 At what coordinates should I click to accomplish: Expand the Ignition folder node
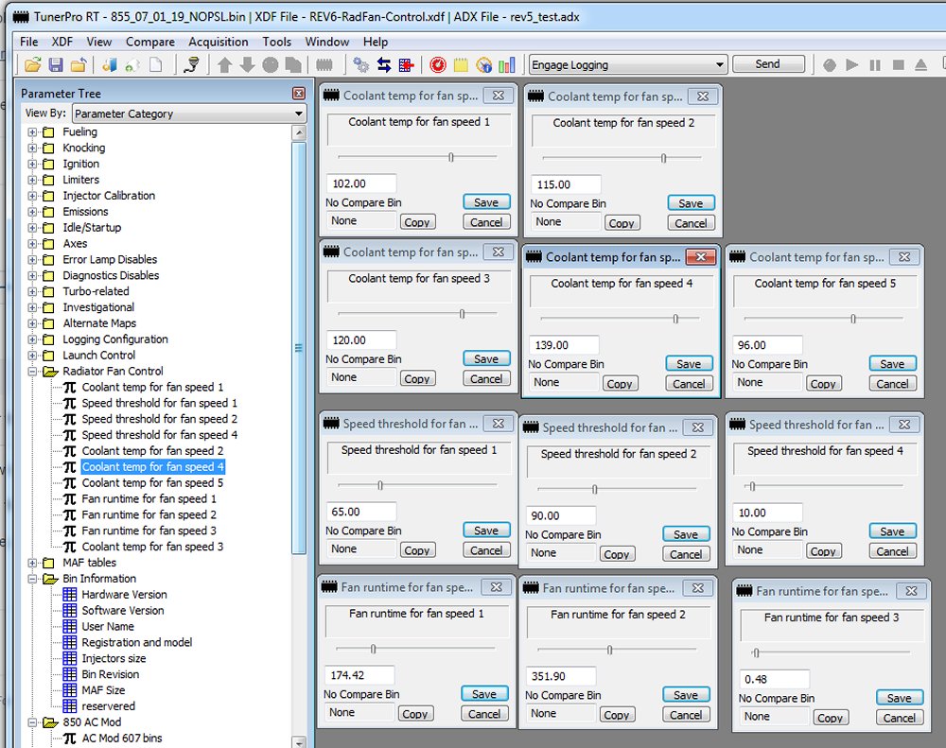[32, 165]
